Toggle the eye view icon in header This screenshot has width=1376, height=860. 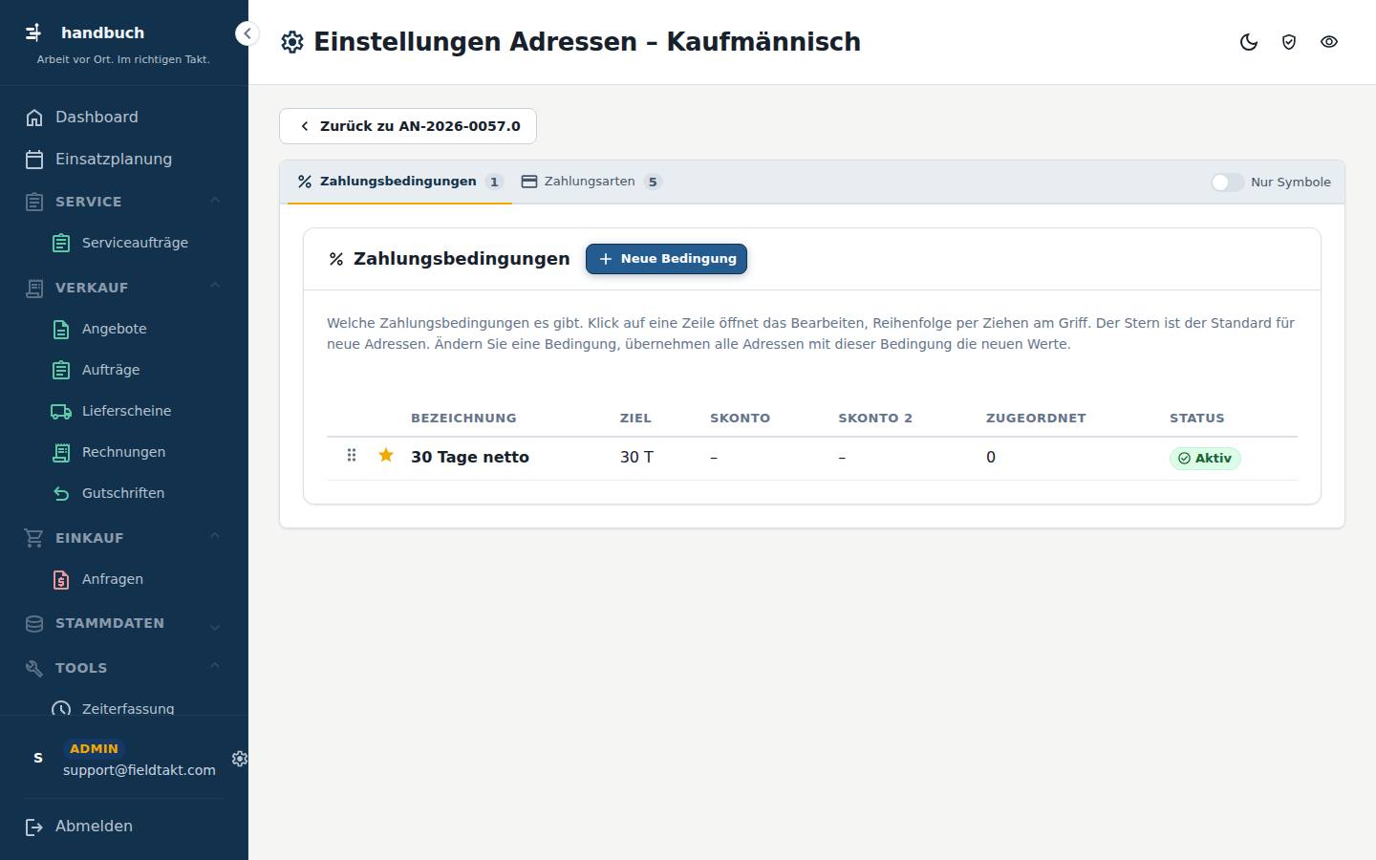tap(1329, 42)
